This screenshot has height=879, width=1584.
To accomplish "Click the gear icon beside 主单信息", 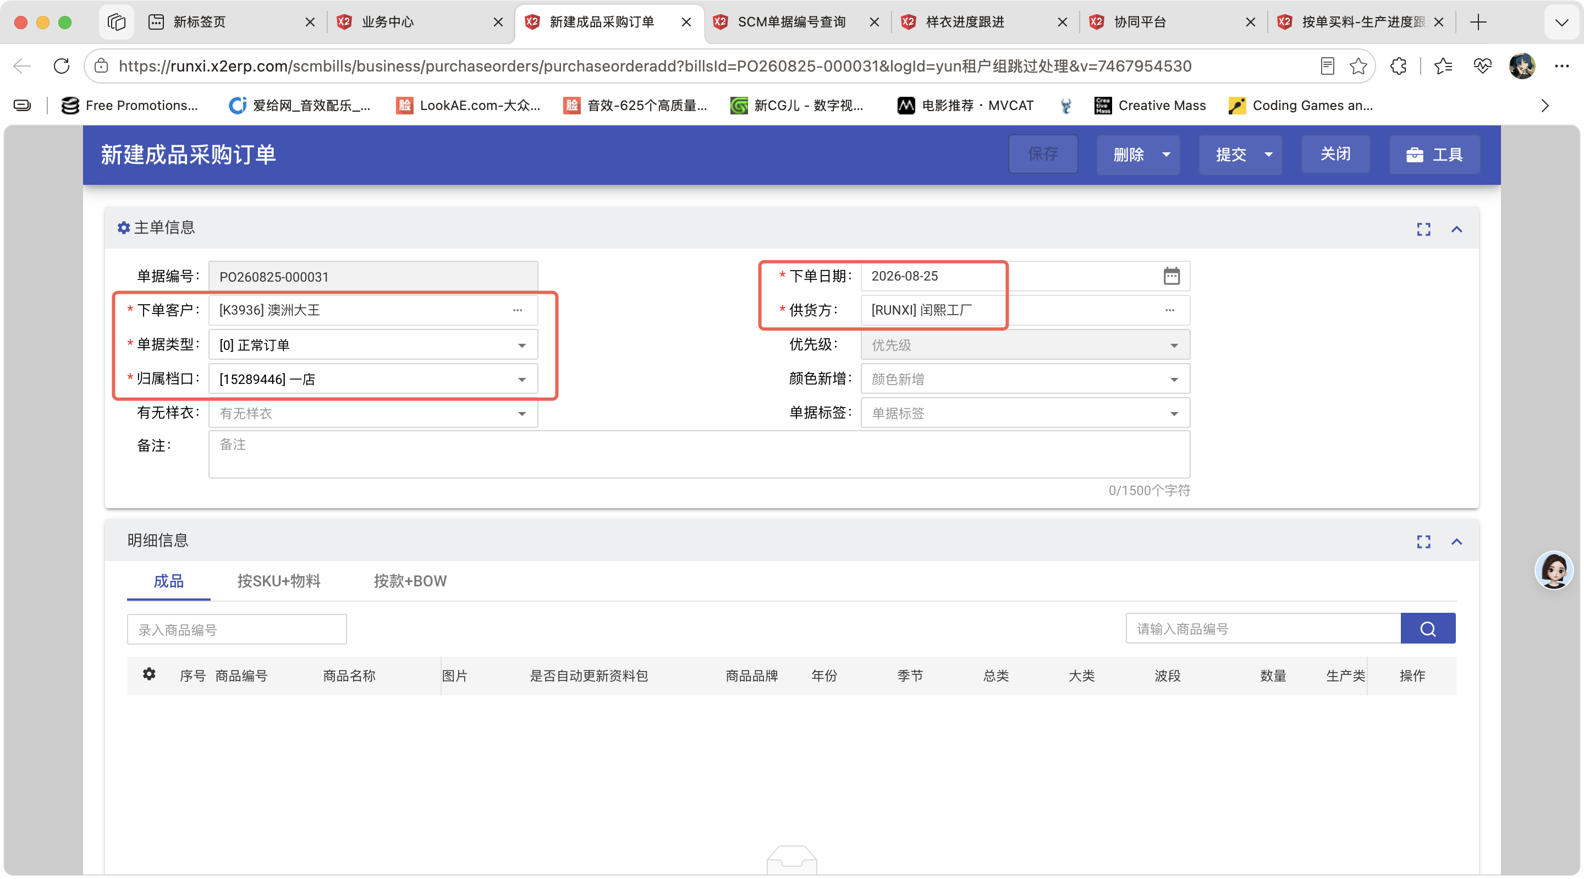I will [x=123, y=228].
